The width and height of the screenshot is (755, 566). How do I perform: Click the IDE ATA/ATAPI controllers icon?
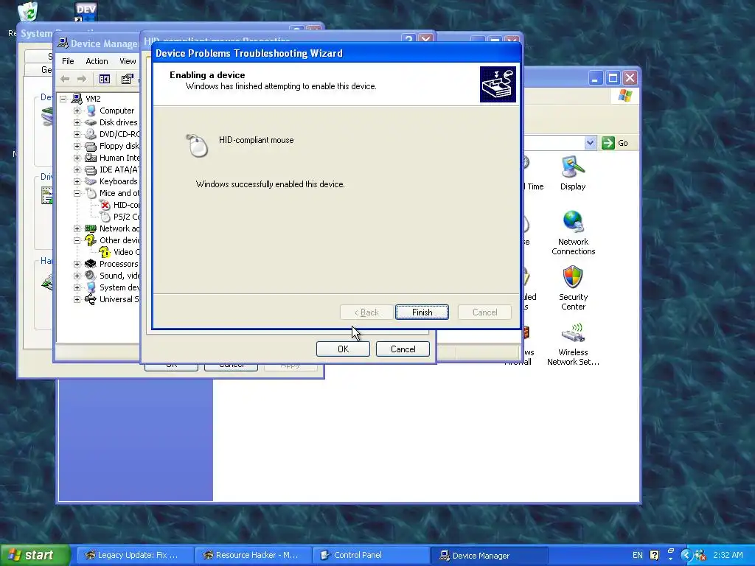[91, 170]
